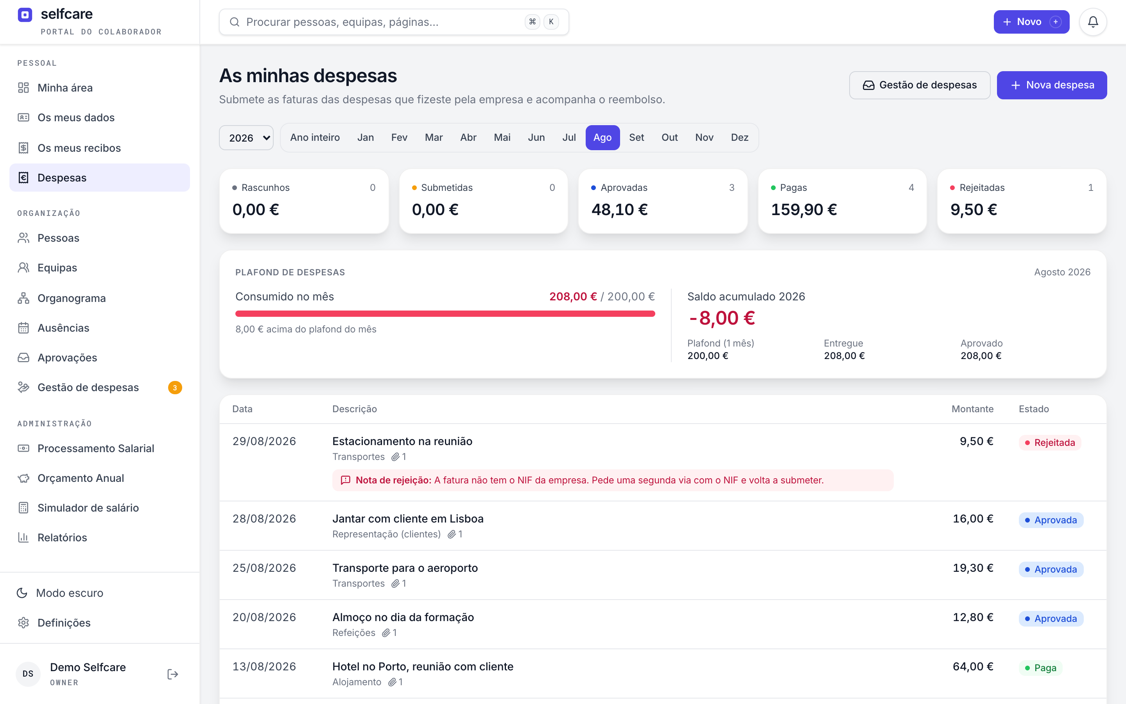This screenshot has height=704, width=1126.
Task: Select the Ago month tab
Action: tap(602, 137)
